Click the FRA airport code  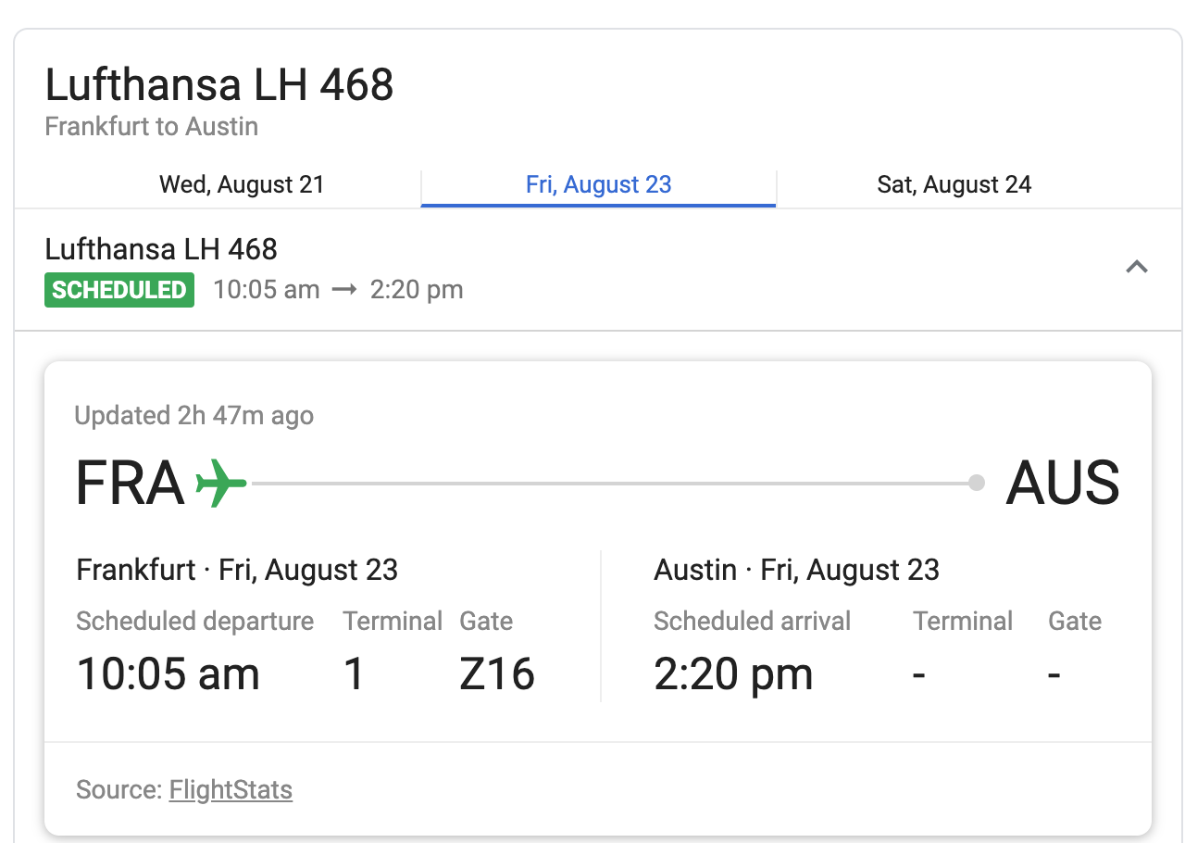coord(130,483)
